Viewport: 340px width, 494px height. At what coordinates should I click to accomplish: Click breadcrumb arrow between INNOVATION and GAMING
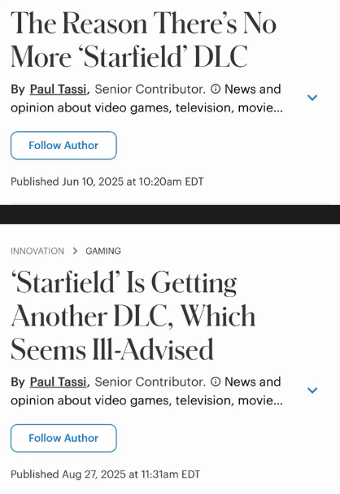[x=75, y=251]
